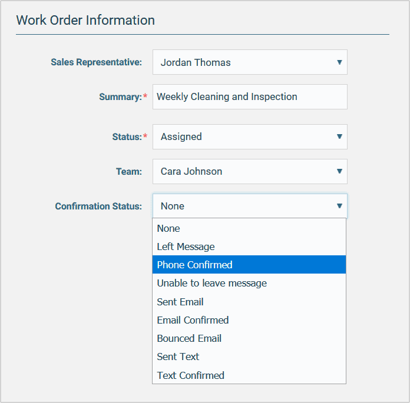Image resolution: width=410 pixels, height=403 pixels.
Task: Click the Team field's dropdown arrow
Action: click(x=339, y=172)
